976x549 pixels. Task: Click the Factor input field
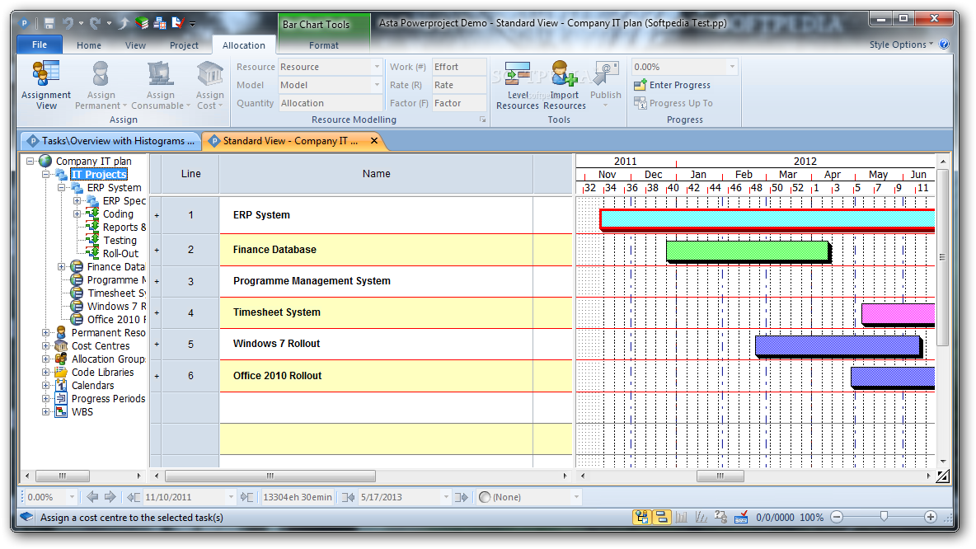[459, 103]
